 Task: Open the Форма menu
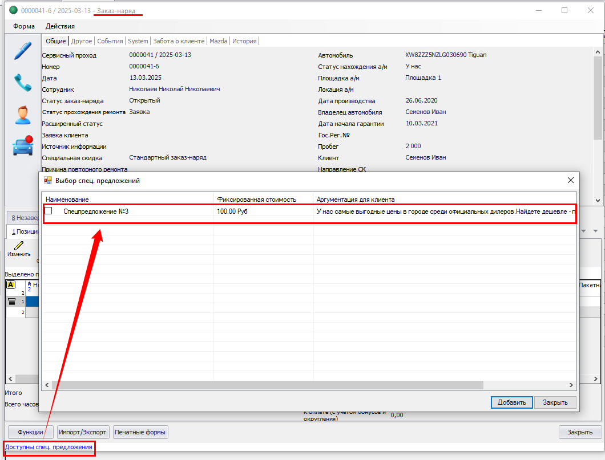click(x=24, y=26)
